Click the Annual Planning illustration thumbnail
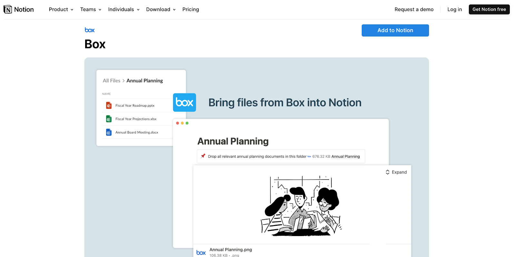The height and width of the screenshot is (257, 514). coord(301,206)
